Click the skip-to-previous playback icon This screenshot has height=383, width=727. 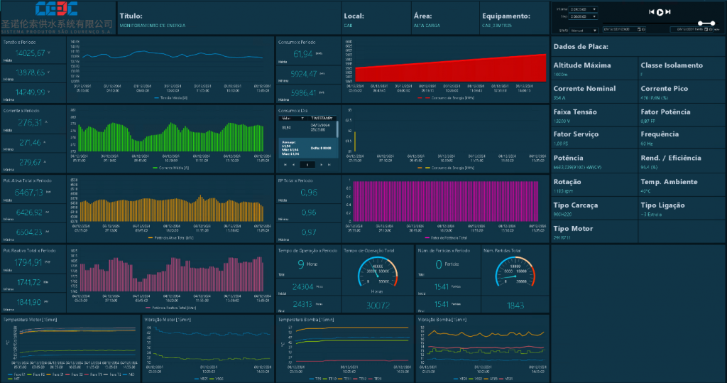pos(651,12)
